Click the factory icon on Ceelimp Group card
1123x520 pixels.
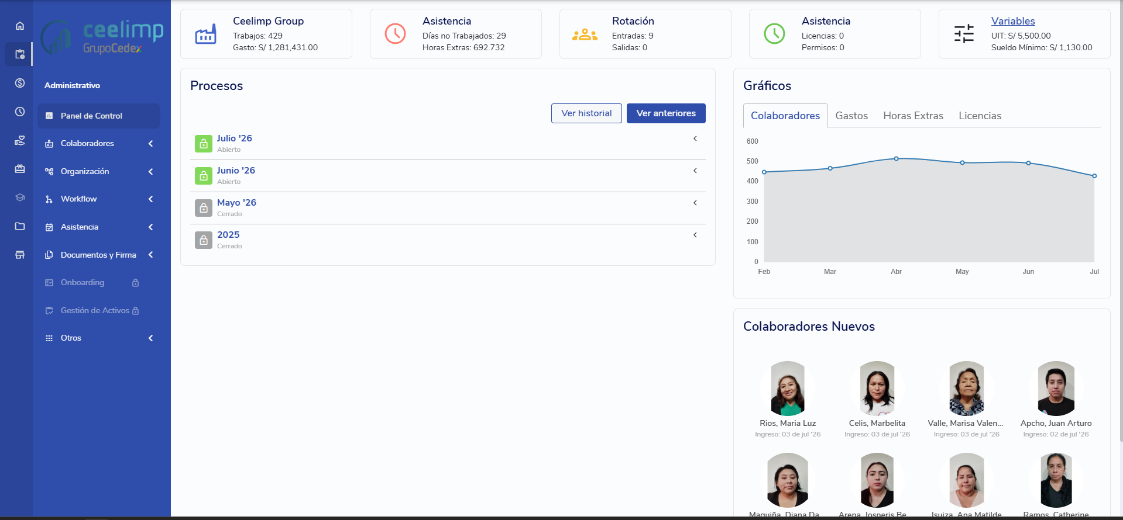tap(205, 34)
